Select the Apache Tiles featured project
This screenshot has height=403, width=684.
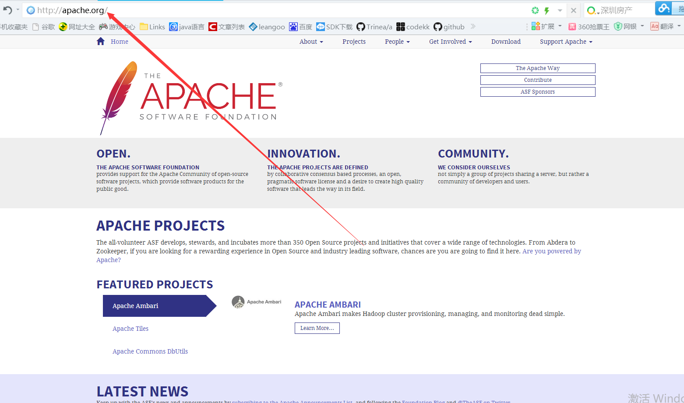pos(130,329)
